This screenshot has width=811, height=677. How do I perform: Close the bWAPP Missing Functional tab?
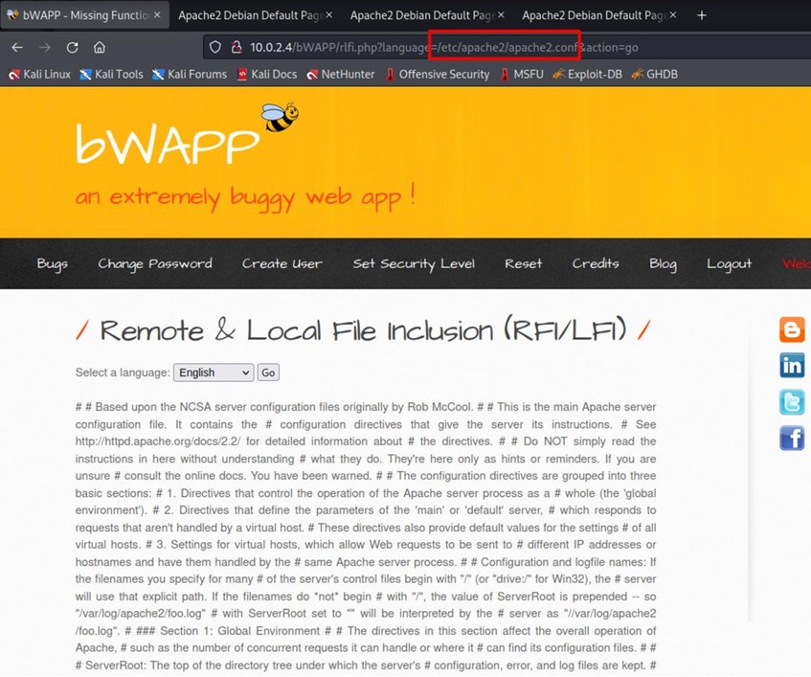pyautogui.click(x=157, y=15)
